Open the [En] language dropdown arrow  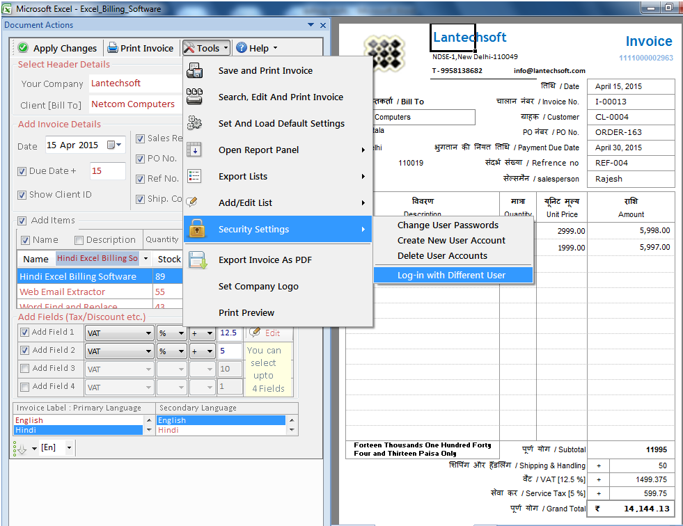pos(69,447)
